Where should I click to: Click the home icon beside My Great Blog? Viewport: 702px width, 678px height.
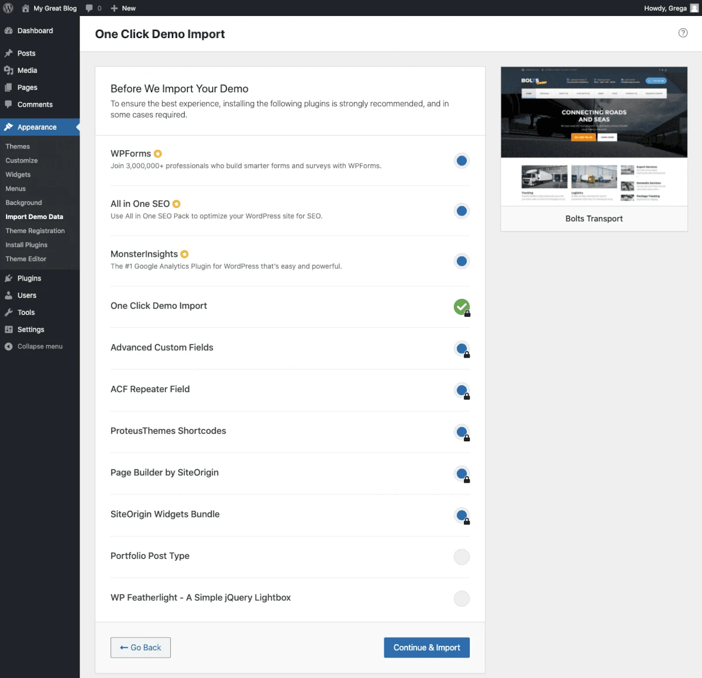pos(25,8)
